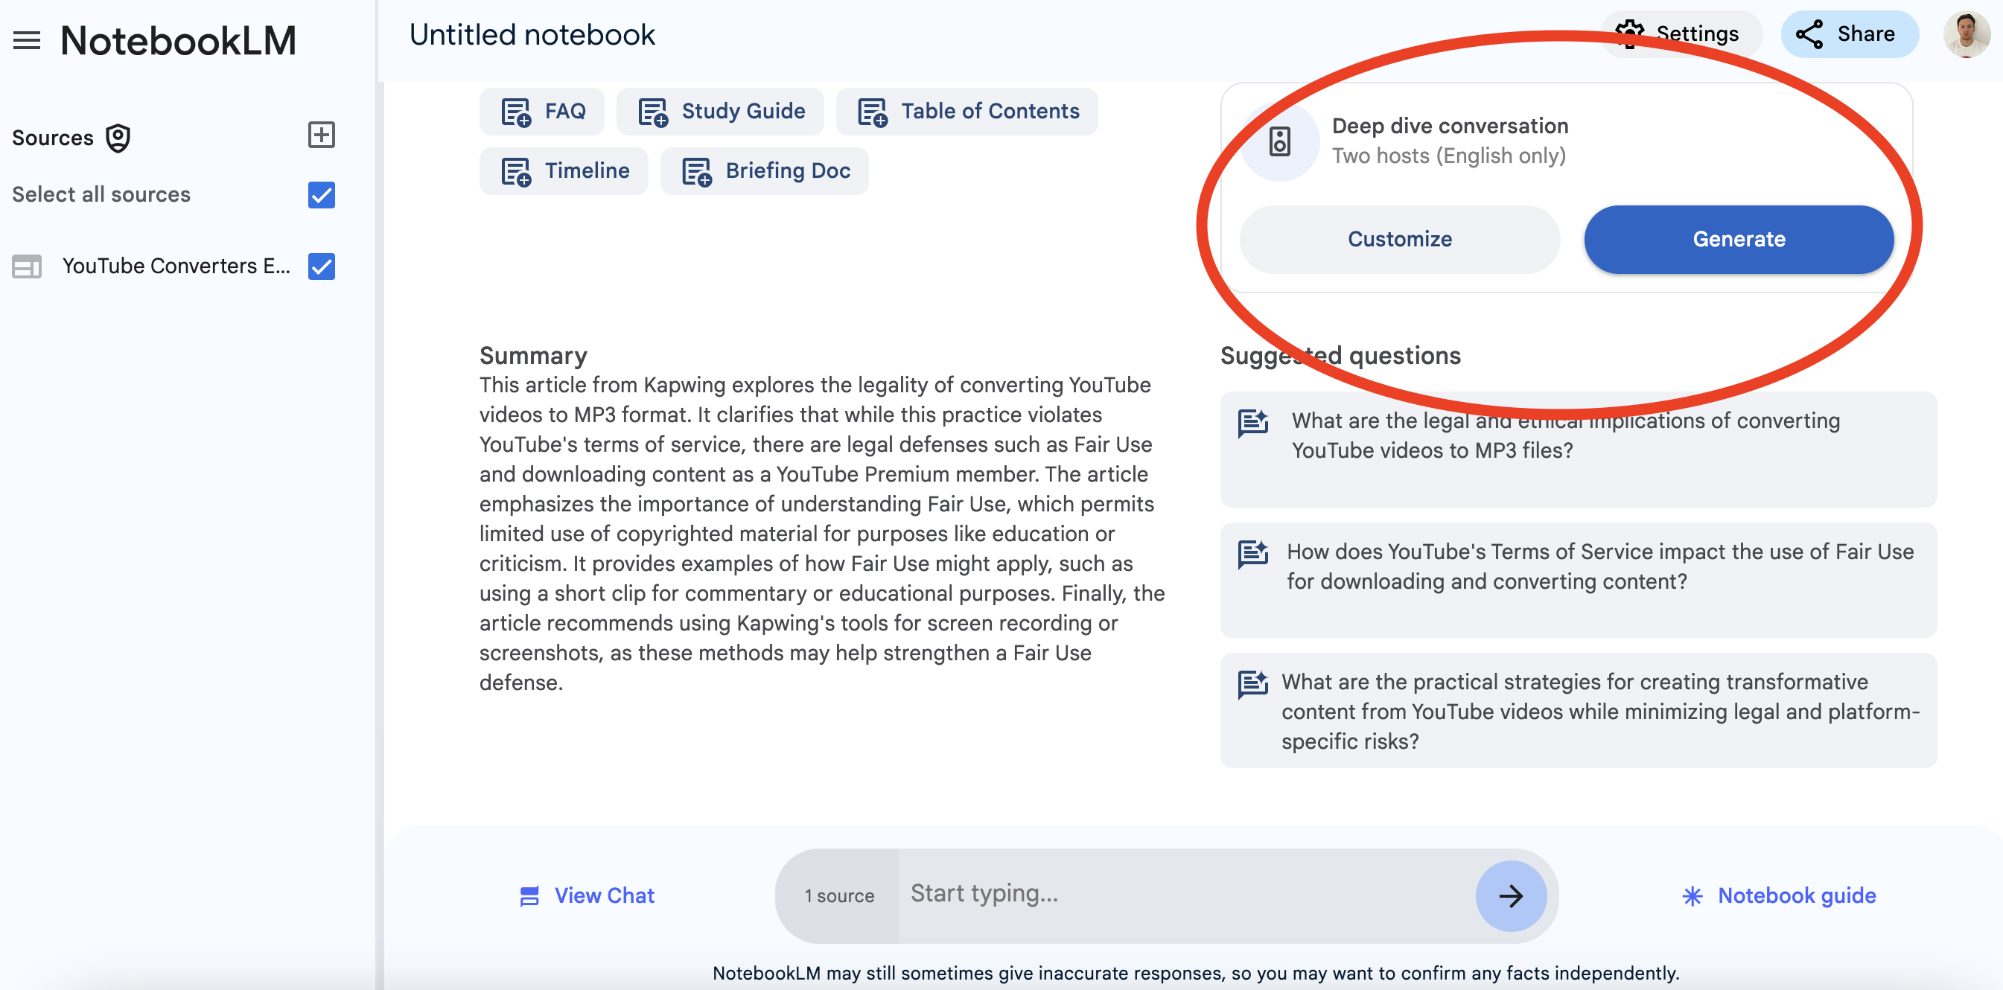
Task: Generate a Table of Contents
Action: (x=967, y=111)
